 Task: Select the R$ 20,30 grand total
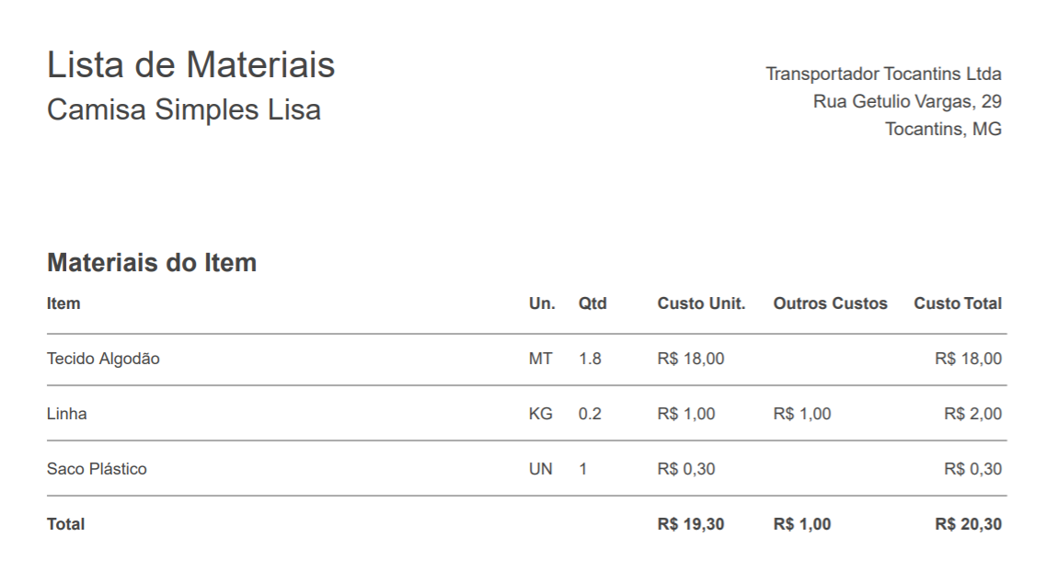point(968,524)
